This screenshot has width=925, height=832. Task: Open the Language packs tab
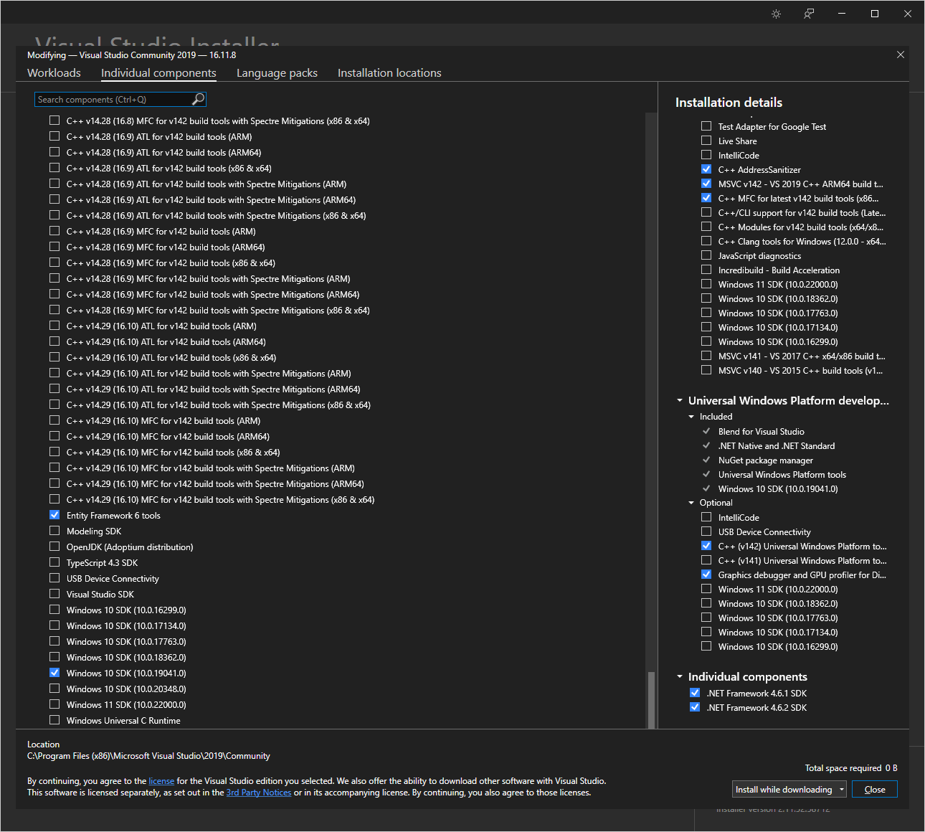pos(277,72)
